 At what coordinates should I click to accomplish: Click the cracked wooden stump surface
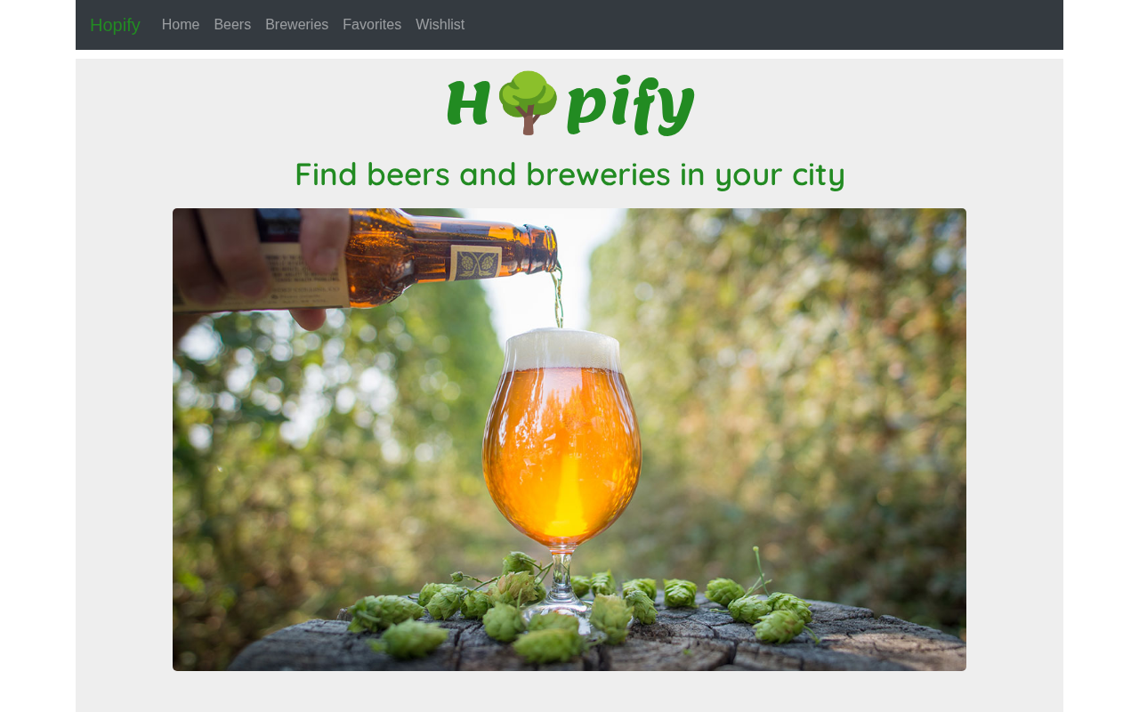point(801,645)
